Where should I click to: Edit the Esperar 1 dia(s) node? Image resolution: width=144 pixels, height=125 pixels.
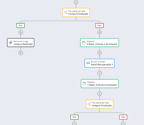(100, 84)
